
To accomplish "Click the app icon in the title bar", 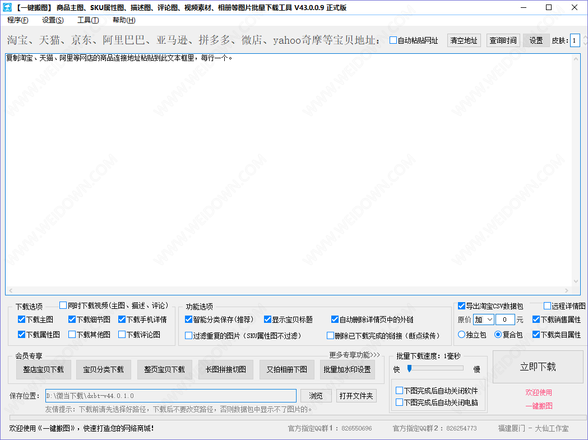I will [8, 7].
